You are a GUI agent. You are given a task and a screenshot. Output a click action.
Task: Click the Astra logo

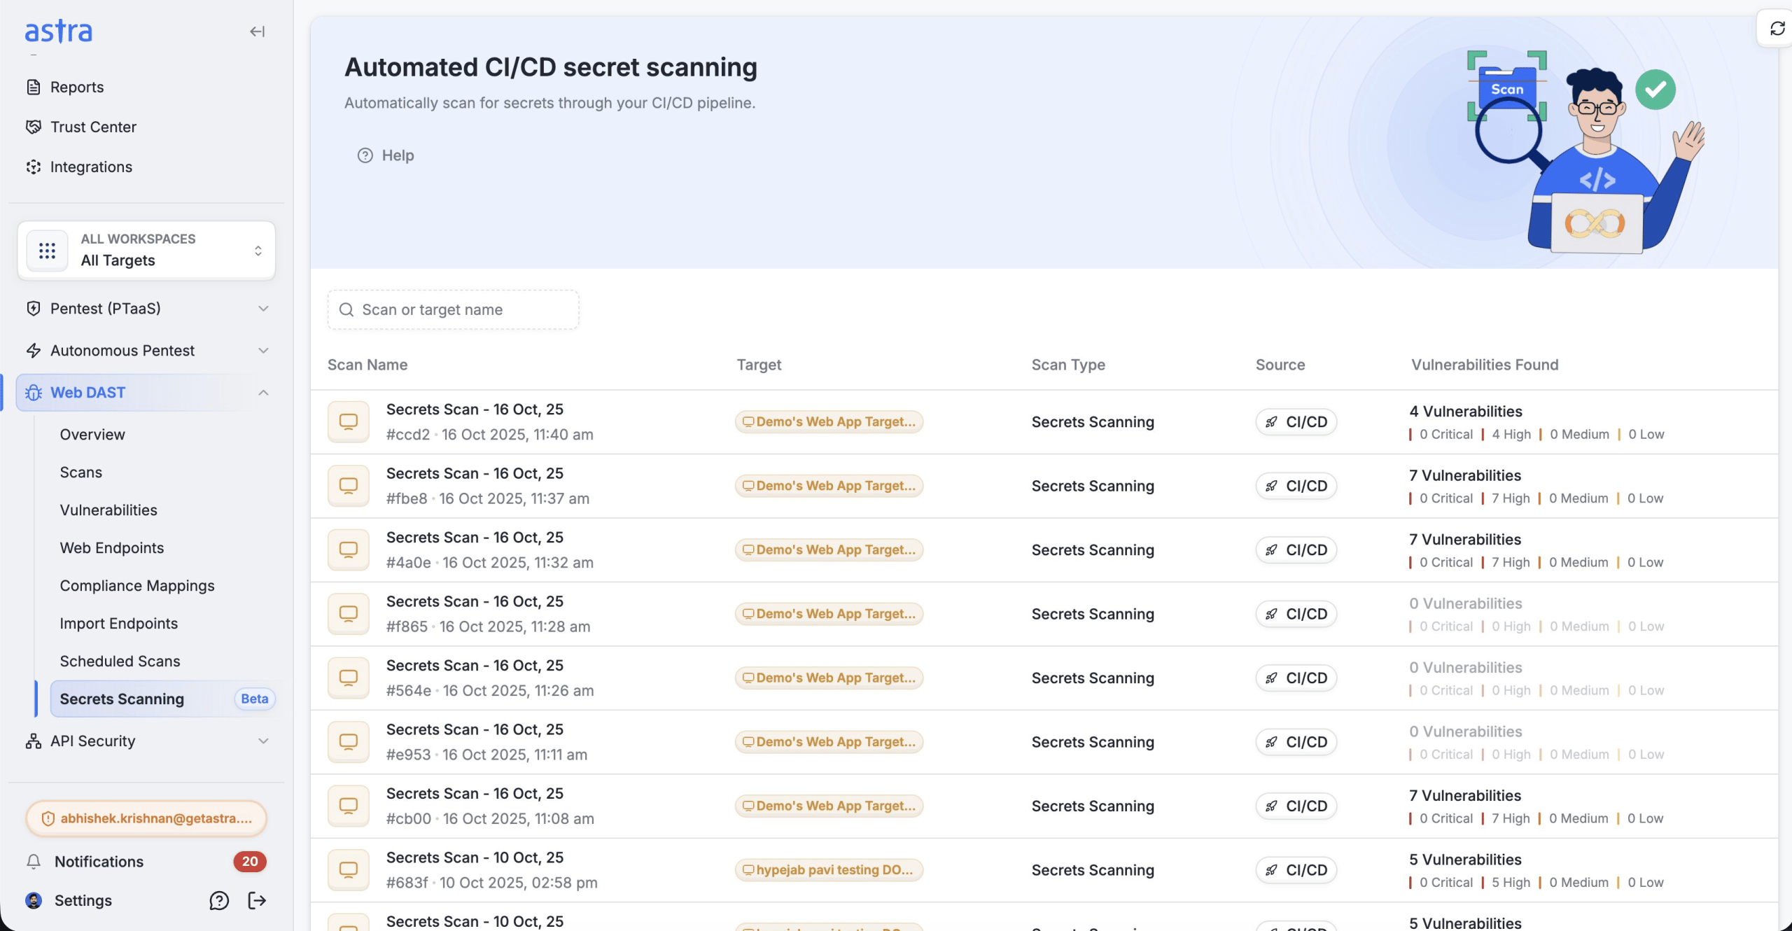coord(59,31)
